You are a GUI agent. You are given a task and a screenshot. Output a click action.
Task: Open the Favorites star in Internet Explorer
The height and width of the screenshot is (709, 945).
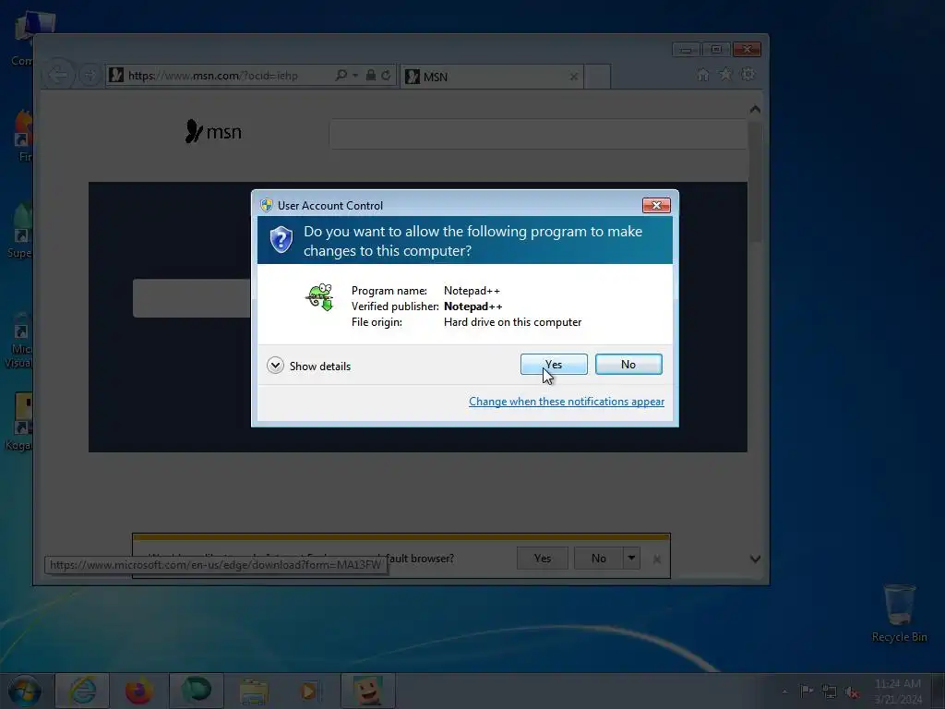click(725, 74)
